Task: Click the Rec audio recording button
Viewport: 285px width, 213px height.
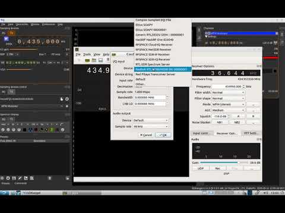Action: (218, 169)
